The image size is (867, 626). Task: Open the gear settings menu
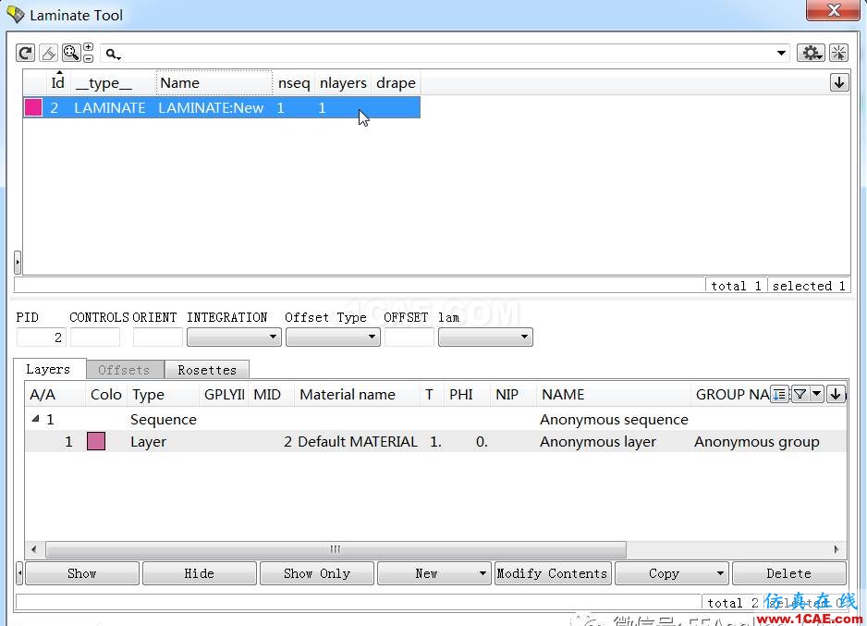click(x=811, y=53)
